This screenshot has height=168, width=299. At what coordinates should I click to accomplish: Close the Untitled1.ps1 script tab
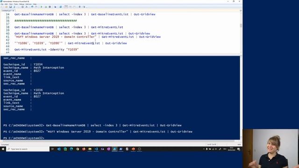(x=13, y=10)
